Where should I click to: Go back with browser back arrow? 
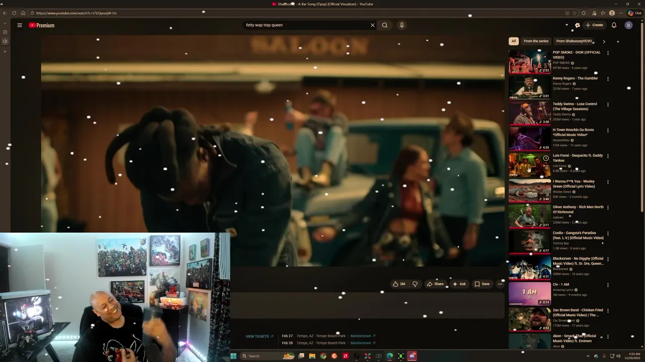click(x=5, y=13)
